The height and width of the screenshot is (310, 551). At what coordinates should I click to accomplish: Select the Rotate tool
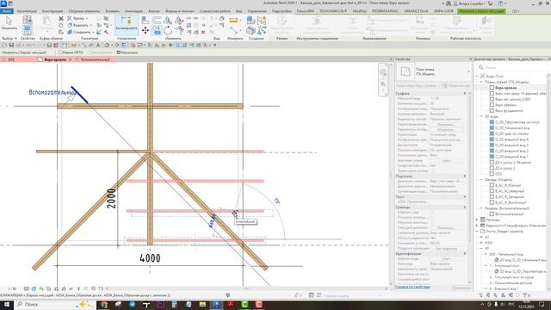click(x=168, y=31)
